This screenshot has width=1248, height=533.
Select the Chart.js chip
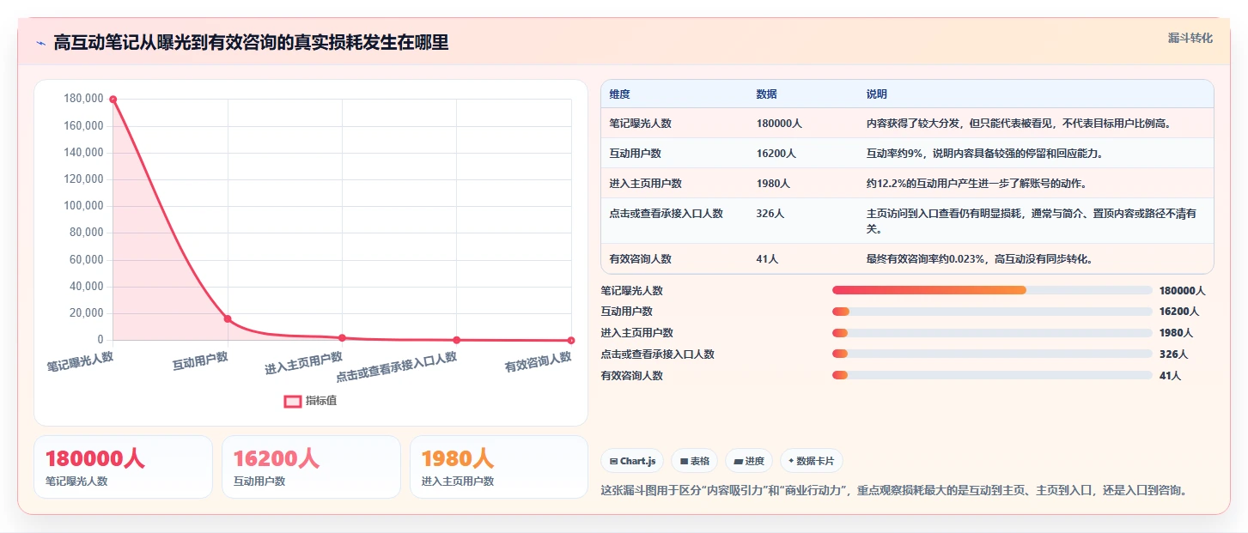pyautogui.click(x=632, y=461)
